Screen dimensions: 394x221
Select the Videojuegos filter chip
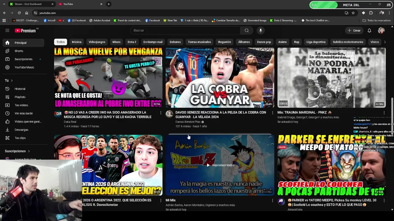point(97,42)
